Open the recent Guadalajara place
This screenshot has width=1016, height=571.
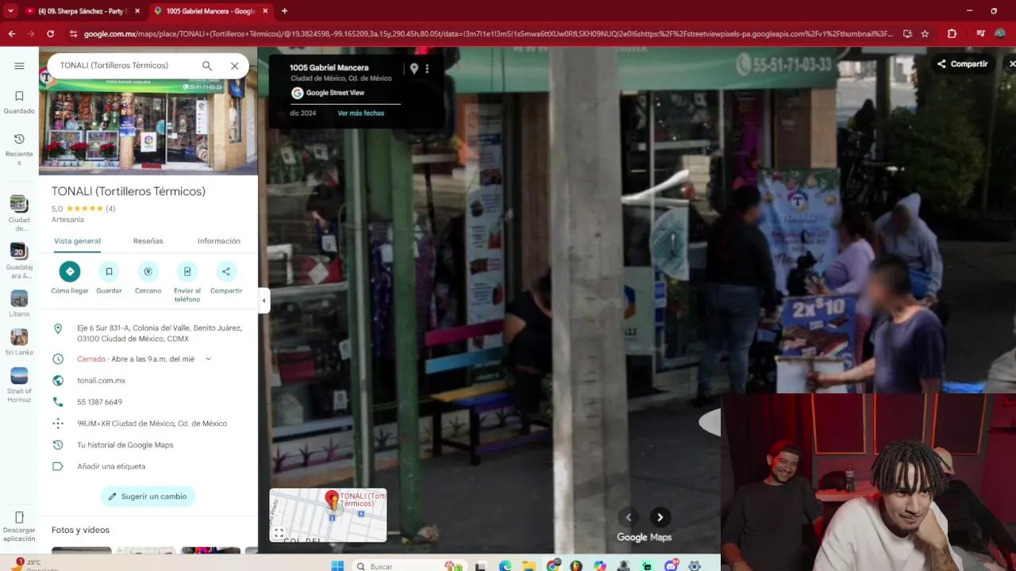click(x=19, y=262)
